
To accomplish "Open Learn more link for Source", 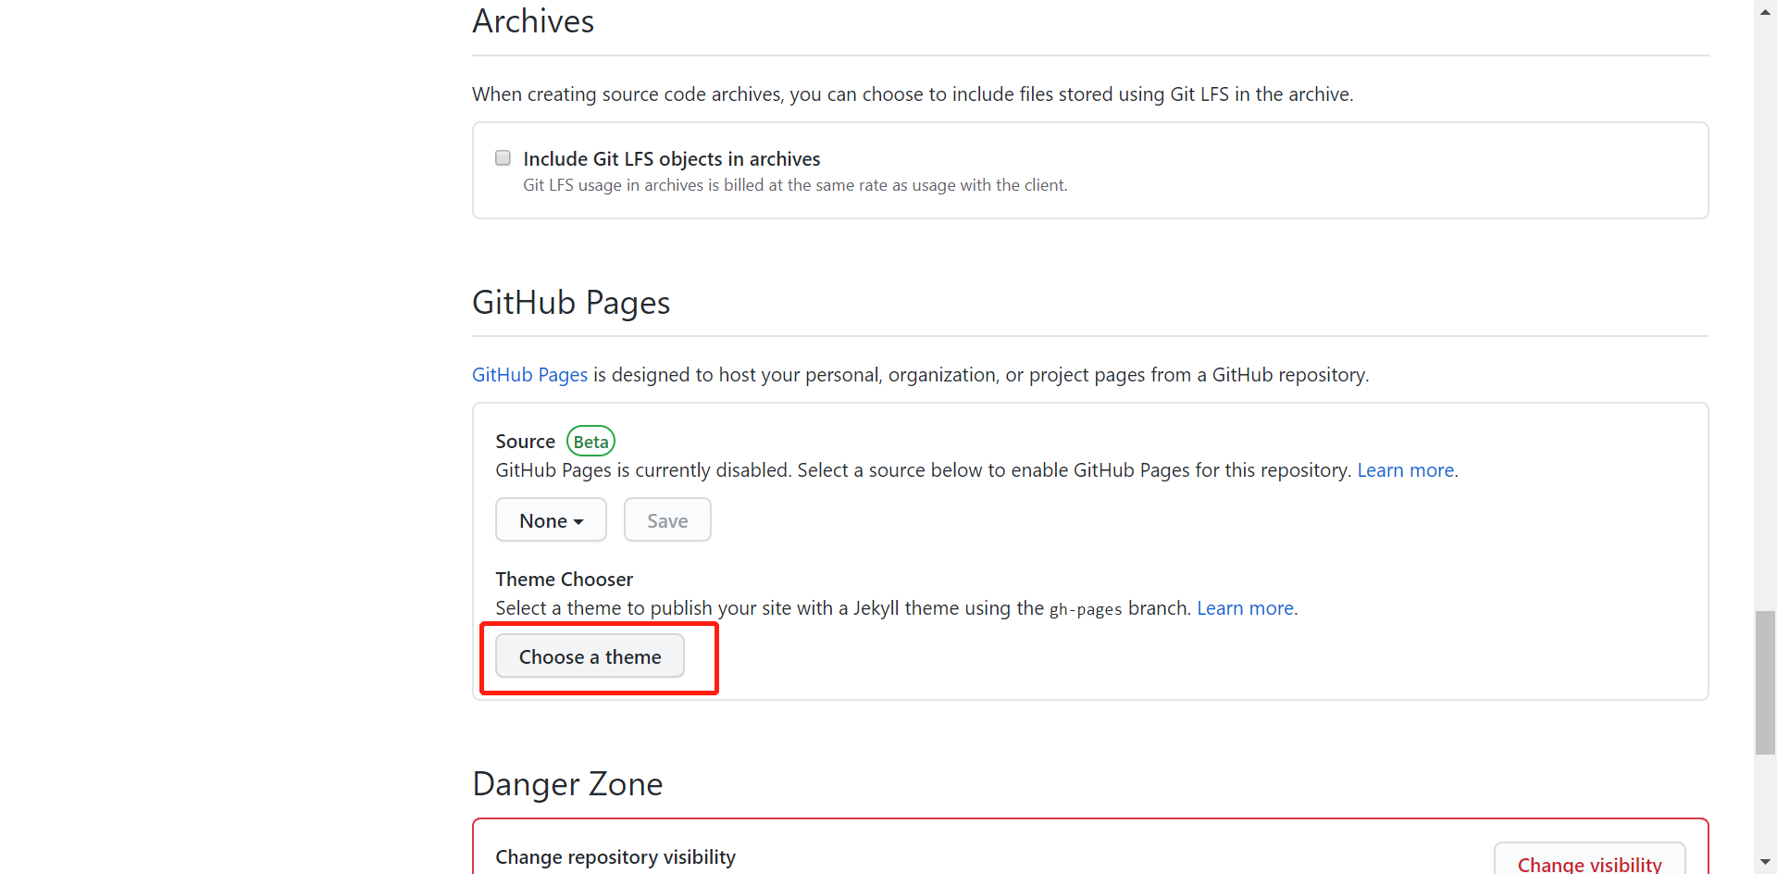I will click(1406, 470).
